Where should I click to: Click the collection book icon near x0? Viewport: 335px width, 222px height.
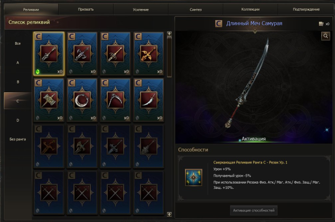(321, 24)
